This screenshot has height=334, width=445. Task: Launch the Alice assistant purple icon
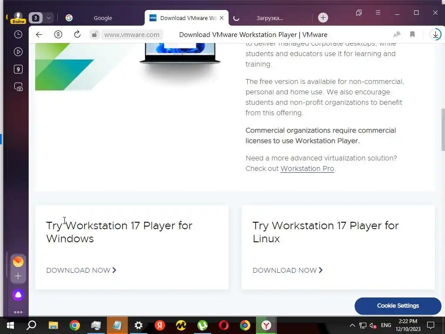click(x=18, y=295)
